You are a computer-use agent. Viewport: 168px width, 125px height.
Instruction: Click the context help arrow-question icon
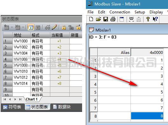pos(155,19)
